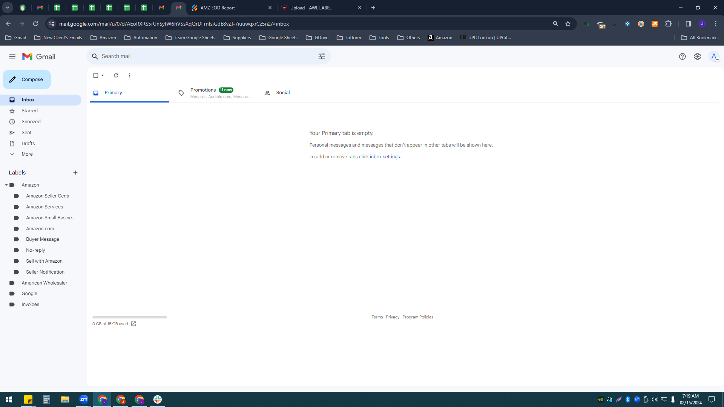Tick the select all messages checkbox

96,75
